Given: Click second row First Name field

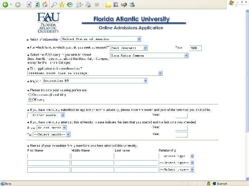Looking at the screenshot, I should point(49,163).
